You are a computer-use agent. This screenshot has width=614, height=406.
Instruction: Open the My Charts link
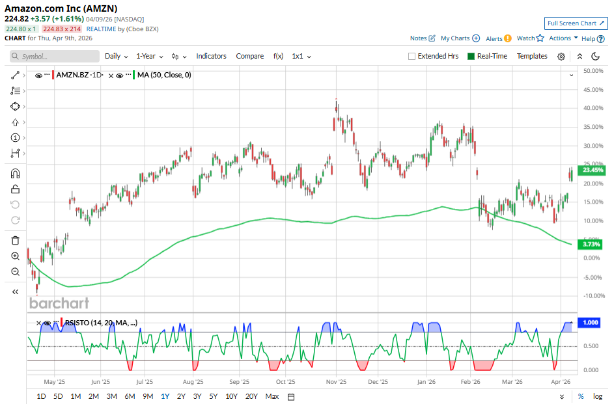(460, 38)
